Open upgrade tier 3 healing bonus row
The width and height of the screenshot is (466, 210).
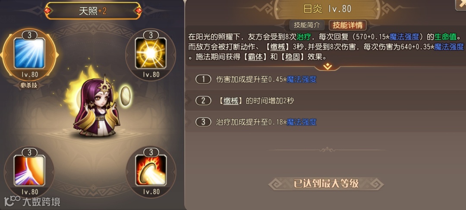click(325, 122)
